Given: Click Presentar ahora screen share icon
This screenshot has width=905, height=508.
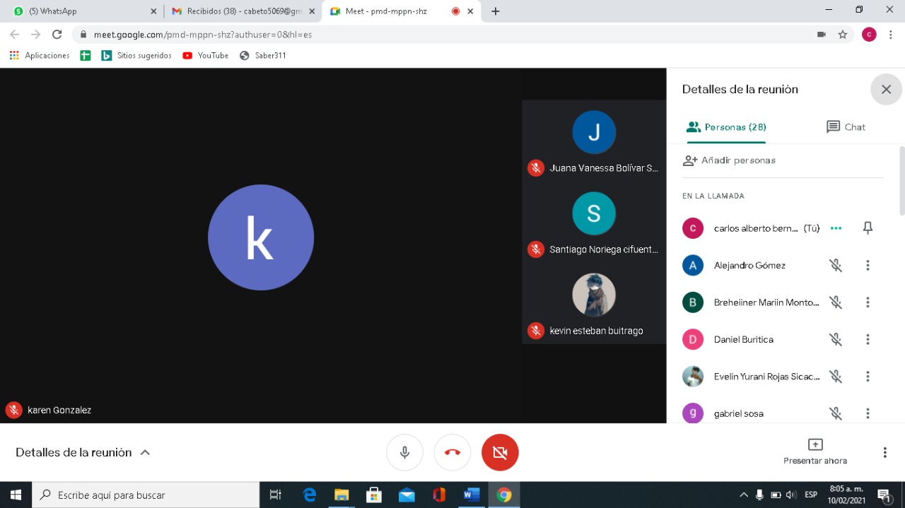Looking at the screenshot, I should [x=814, y=444].
